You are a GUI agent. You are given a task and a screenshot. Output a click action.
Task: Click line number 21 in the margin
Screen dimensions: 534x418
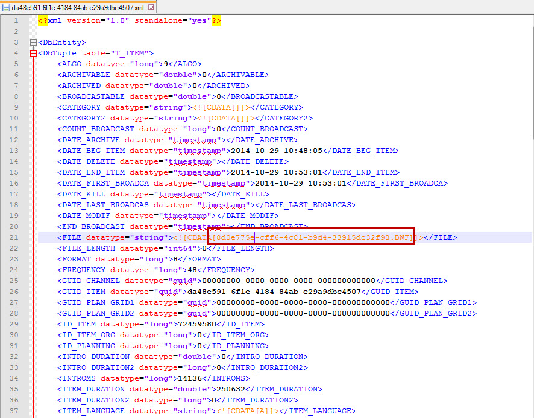coord(14,237)
